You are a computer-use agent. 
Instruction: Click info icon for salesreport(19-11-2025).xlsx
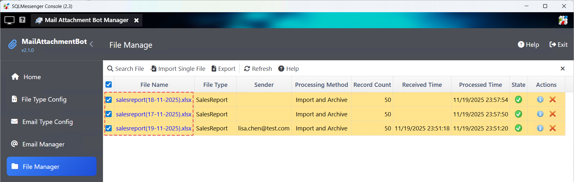tap(540, 128)
